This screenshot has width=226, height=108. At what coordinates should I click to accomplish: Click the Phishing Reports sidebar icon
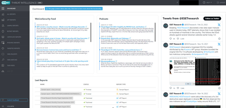click(x=3, y=43)
